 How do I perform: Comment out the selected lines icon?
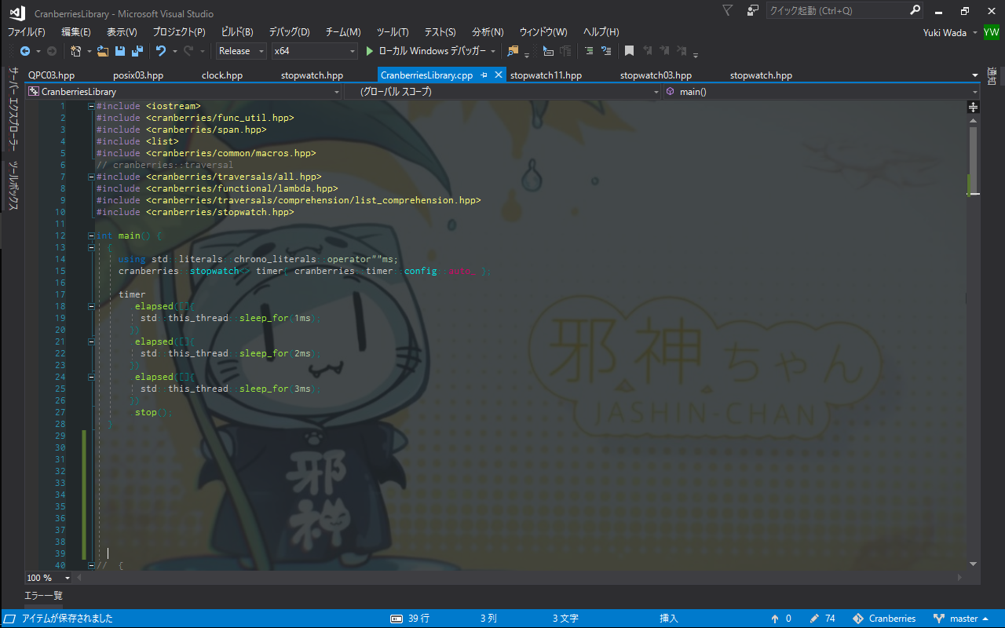coord(588,51)
